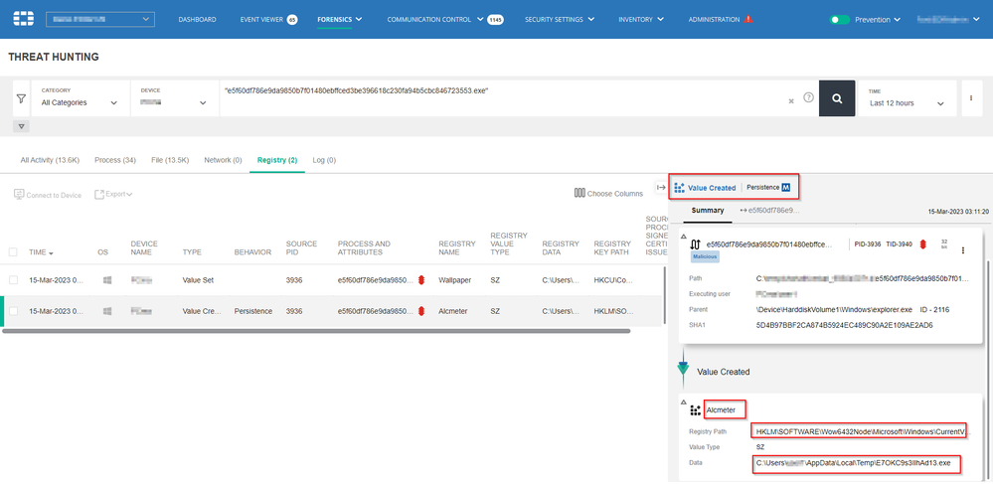
Task: Check the Wallpaper Value Set row checkbox
Action: [x=13, y=280]
